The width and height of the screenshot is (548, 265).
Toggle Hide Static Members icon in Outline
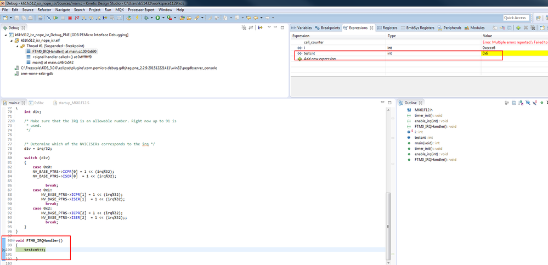[x=535, y=103]
